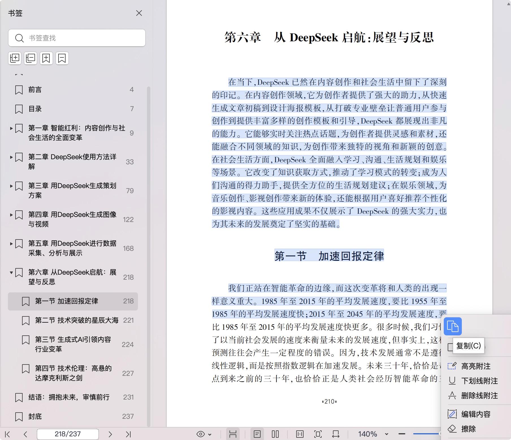Add a new bookmark using the plus bookmark icon
The image size is (511, 440).
[46, 58]
